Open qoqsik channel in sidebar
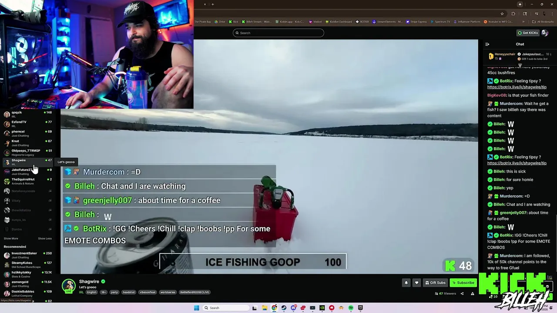The width and height of the screenshot is (557, 313). [x=28, y=114]
